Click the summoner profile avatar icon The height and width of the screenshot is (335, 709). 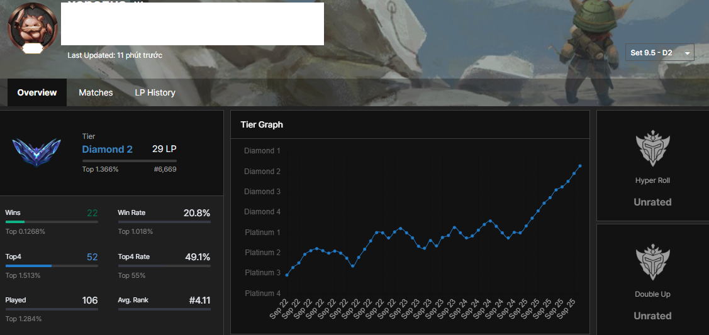[33, 27]
